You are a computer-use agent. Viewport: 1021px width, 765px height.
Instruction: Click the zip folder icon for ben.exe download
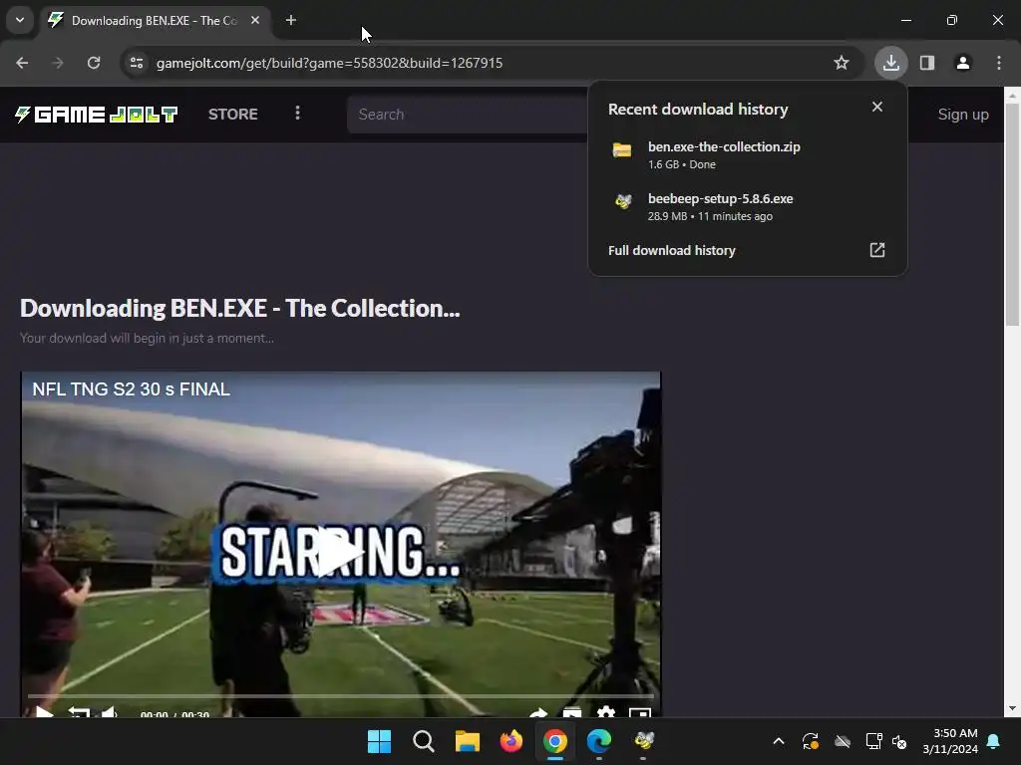(x=622, y=150)
